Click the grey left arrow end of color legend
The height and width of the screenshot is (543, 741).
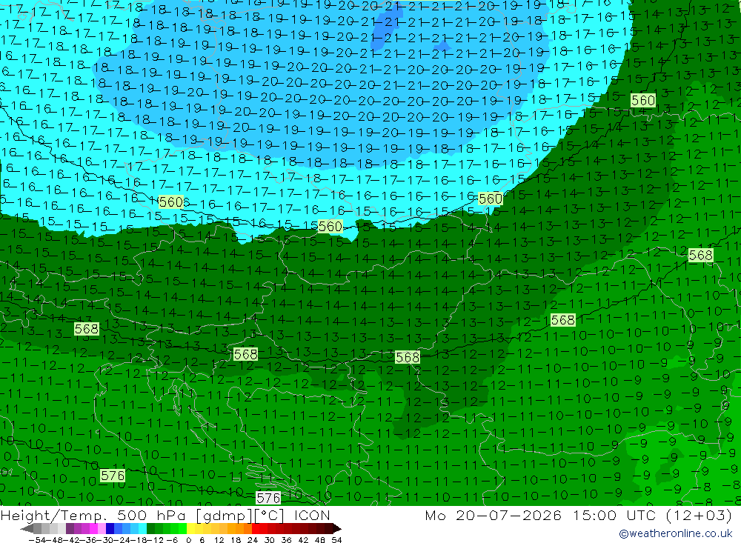point(27,529)
